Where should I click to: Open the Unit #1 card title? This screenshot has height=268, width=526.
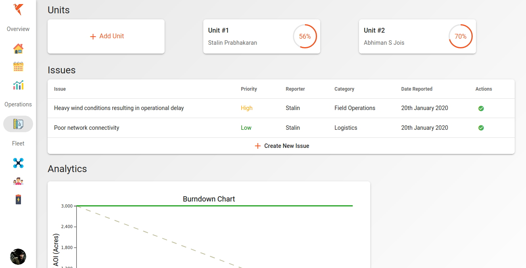coord(218,30)
